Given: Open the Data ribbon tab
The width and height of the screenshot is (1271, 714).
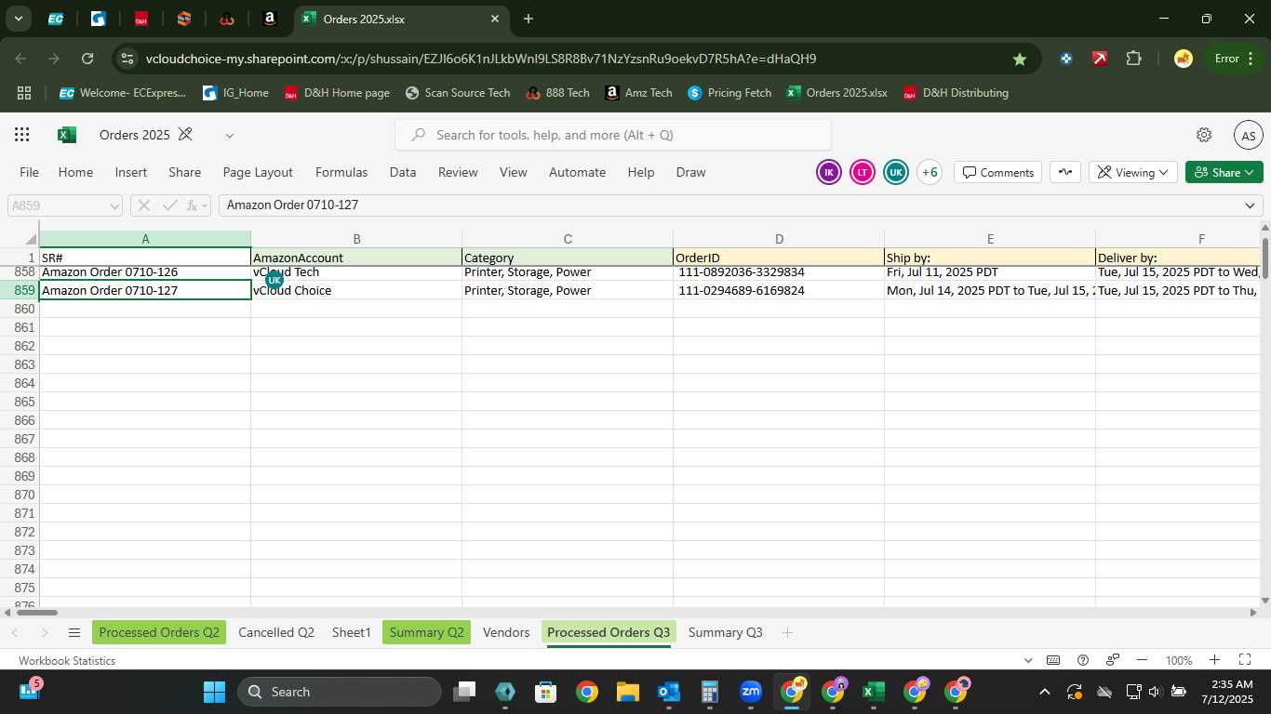Looking at the screenshot, I should 403,172.
